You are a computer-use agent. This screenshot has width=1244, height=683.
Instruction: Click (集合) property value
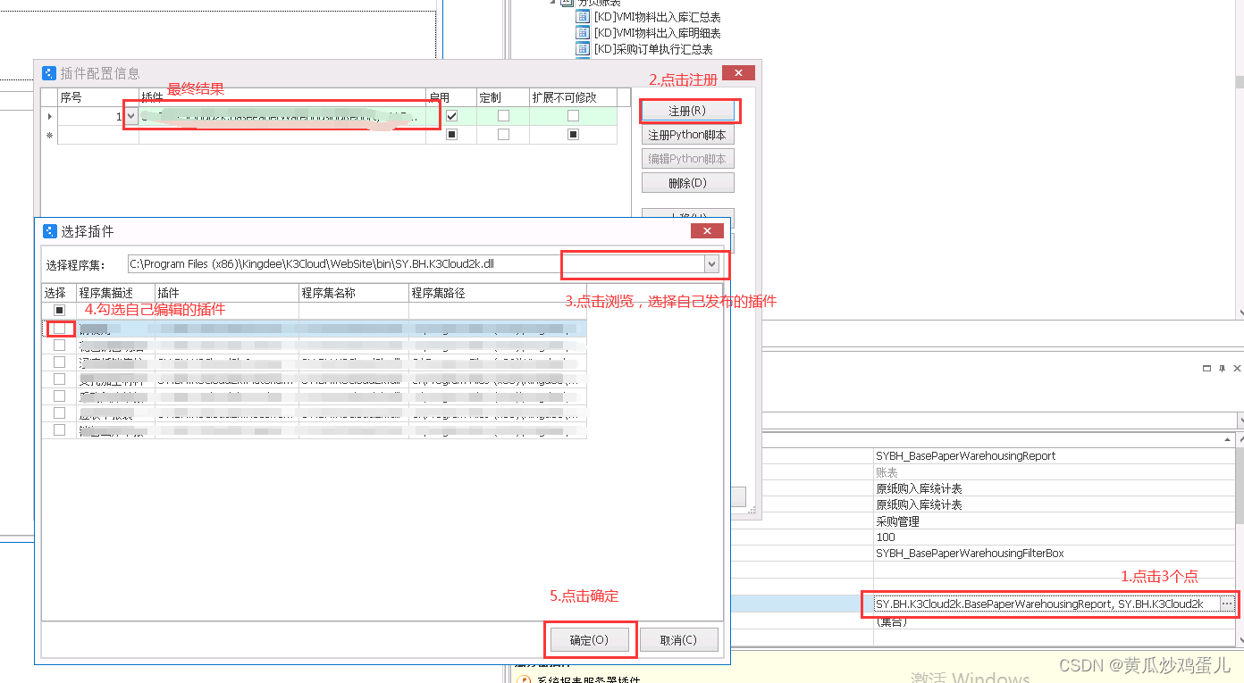pyautogui.click(x=892, y=621)
